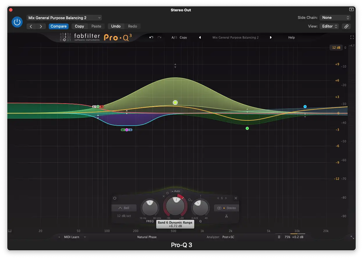Go to the next FabFilter preset arrow
This screenshot has width=363, height=259.
271,37
